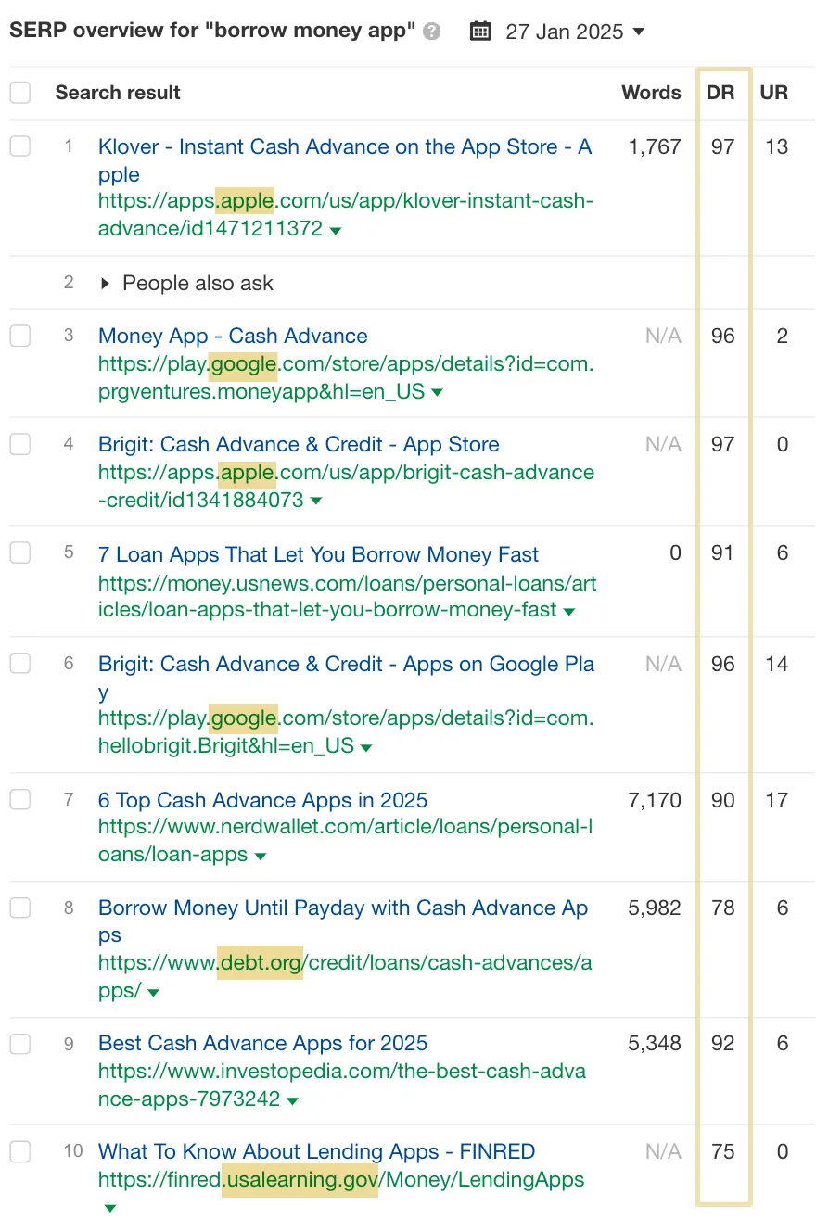Open What To Know About Lending Apps title
Image resolution: width=816 pixels, height=1232 pixels.
[x=316, y=1152]
